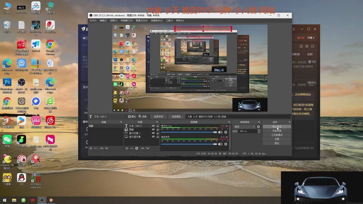
Task: Open the 视图(V) menu in OBS
Action: (x=114, y=20)
